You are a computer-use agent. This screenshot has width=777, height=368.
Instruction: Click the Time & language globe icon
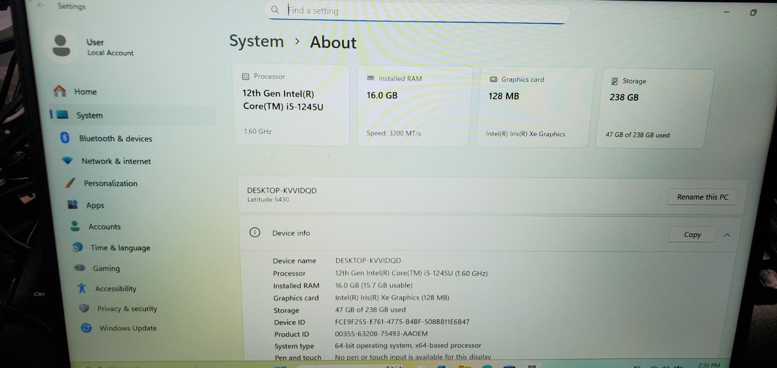tap(77, 247)
